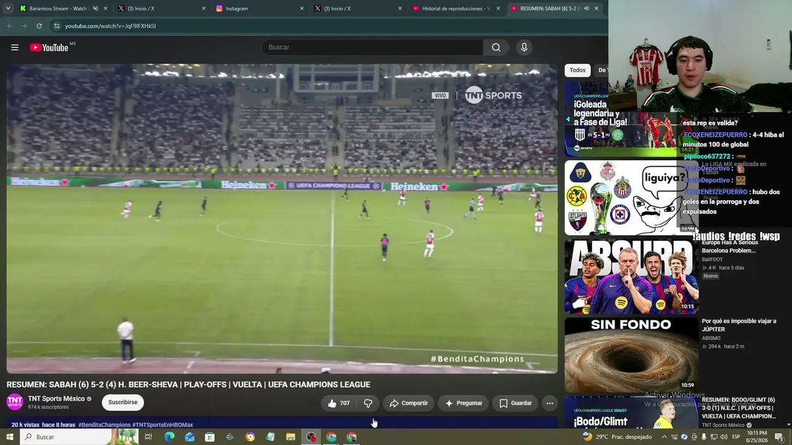
Task: Open the ABSURD Barcelona video thumbnail
Action: (631, 276)
